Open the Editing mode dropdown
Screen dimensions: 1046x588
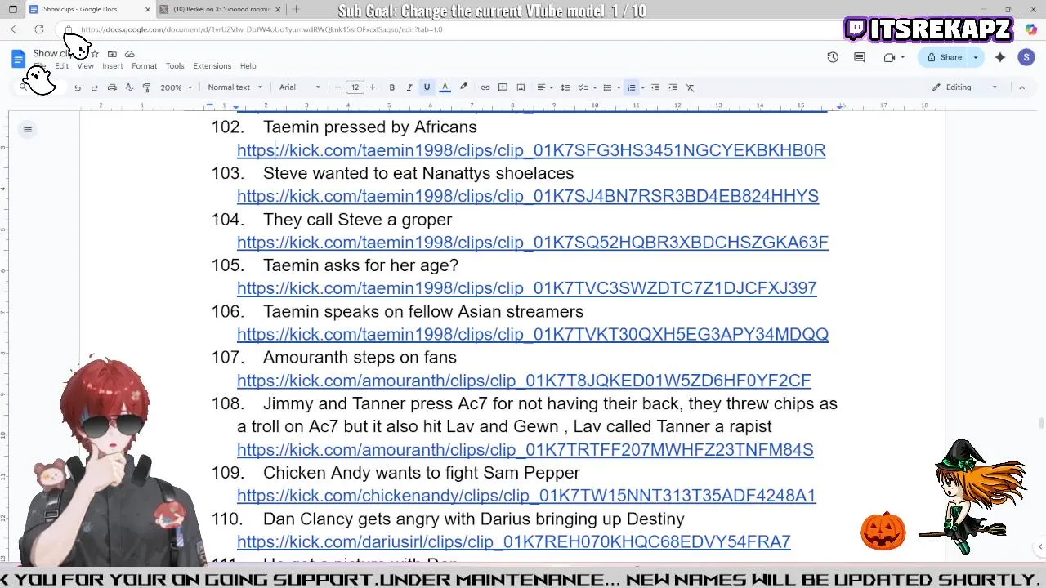965,87
